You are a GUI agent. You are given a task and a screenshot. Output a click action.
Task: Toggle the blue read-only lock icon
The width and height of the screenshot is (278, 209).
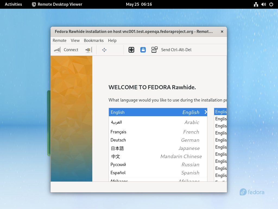click(143, 50)
